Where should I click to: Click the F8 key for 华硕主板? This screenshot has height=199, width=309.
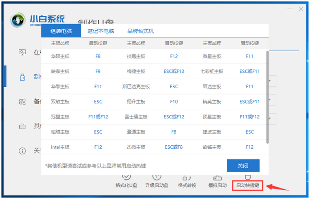(98, 56)
